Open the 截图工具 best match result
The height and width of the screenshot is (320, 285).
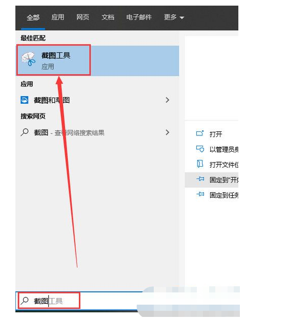(97, 61)
